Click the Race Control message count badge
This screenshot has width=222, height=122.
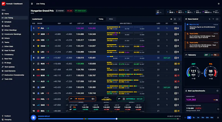click(x=217, y=19)
